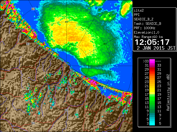Click the teal 7–9 dBZ legend swatch
This screenshot has width=177, height=132.
click(152, 115)
